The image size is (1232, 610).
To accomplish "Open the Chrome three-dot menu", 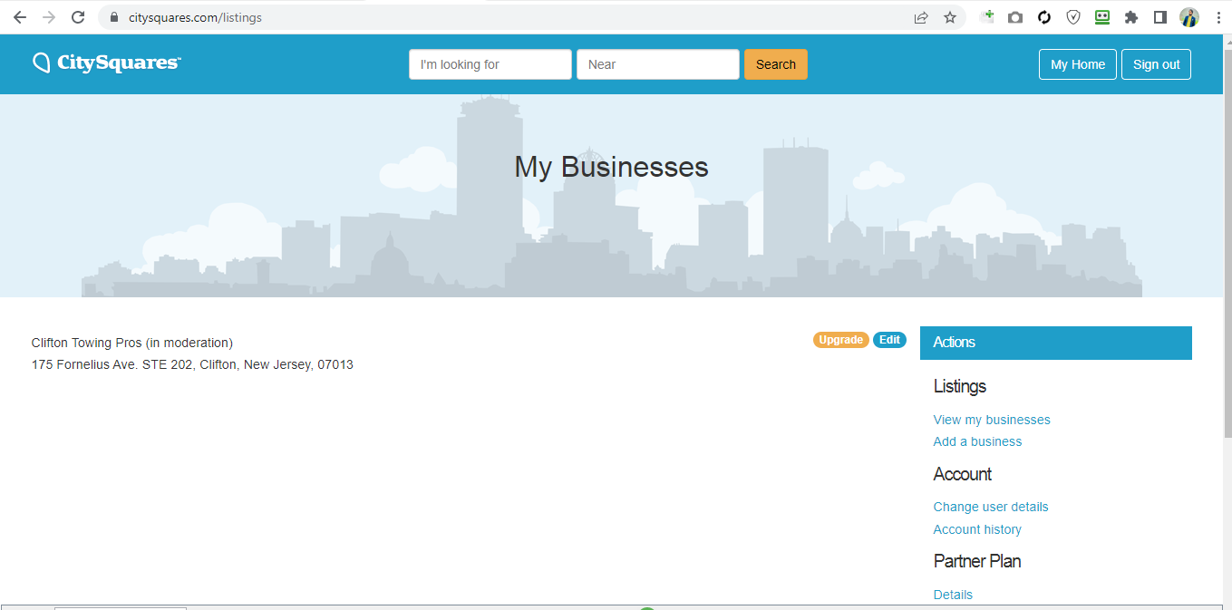I will point(1218,17).
